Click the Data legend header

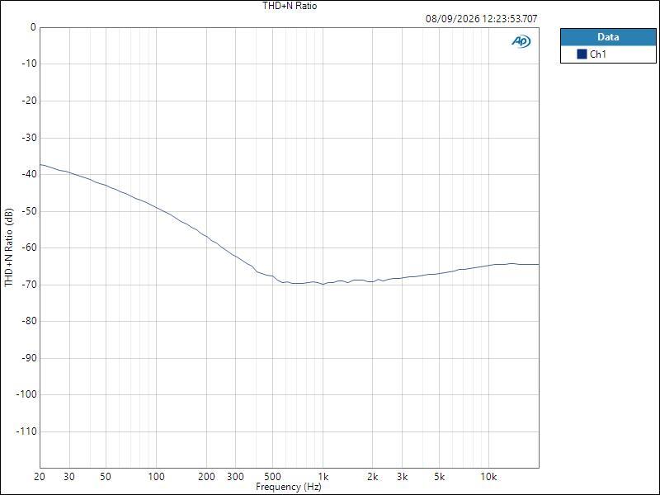(x=608, y=37)
